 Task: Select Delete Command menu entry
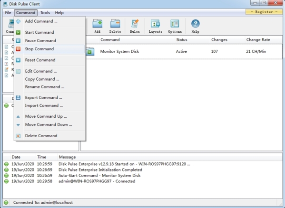click(x=49, y=136)
